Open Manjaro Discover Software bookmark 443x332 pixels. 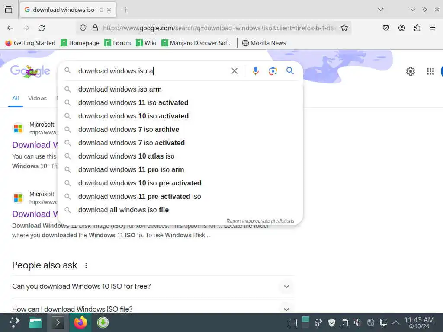(x=196, y=43)
